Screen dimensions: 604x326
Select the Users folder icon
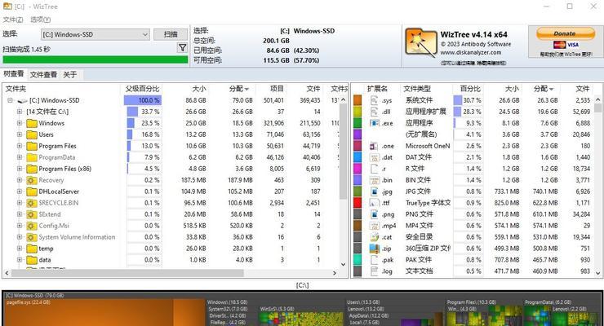tap(32, 135)
